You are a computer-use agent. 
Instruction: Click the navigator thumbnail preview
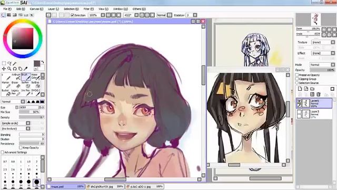tap(316, 20)
